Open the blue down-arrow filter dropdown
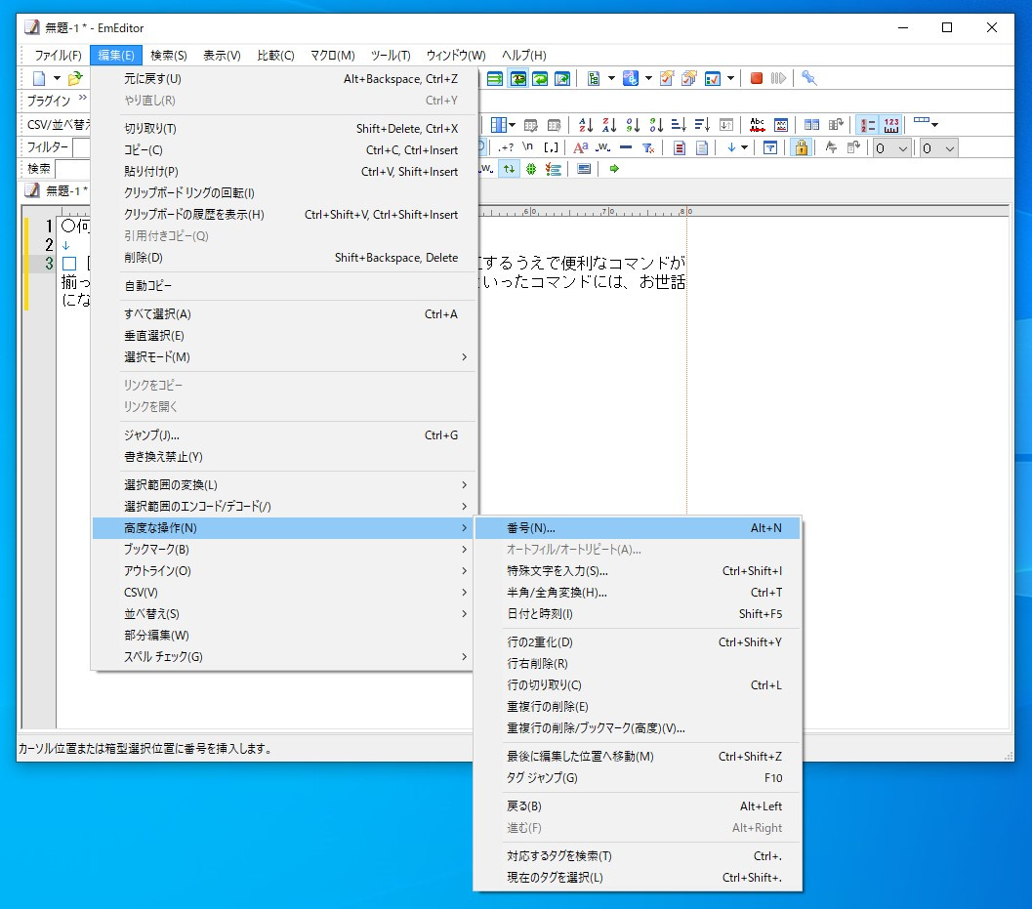The image size is (1032, 909). tap(744, 147)
